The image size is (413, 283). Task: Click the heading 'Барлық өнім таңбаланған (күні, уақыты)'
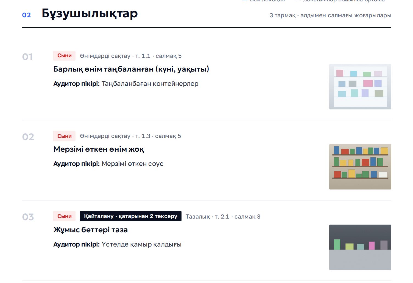[131, 69]
